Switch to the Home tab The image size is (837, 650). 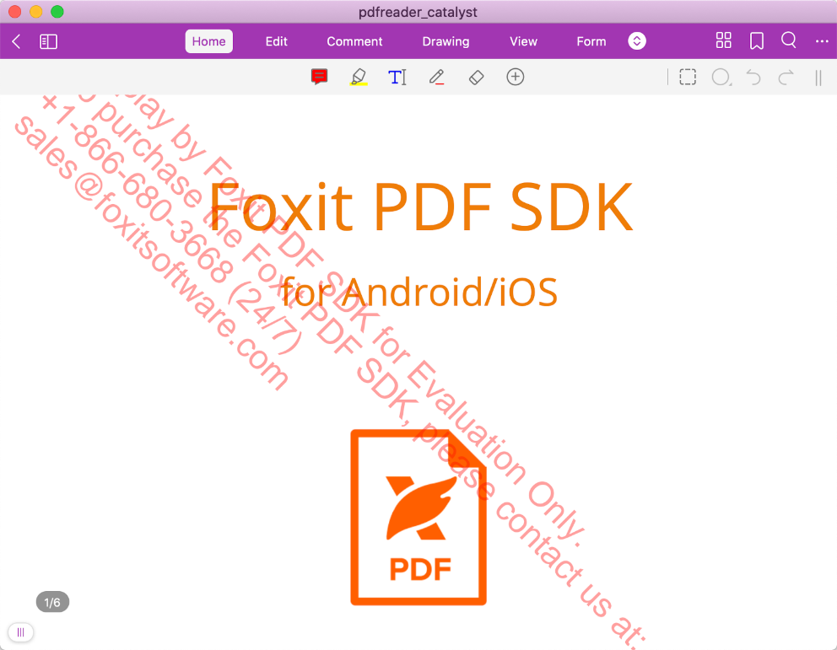click(x=208, y=41)
